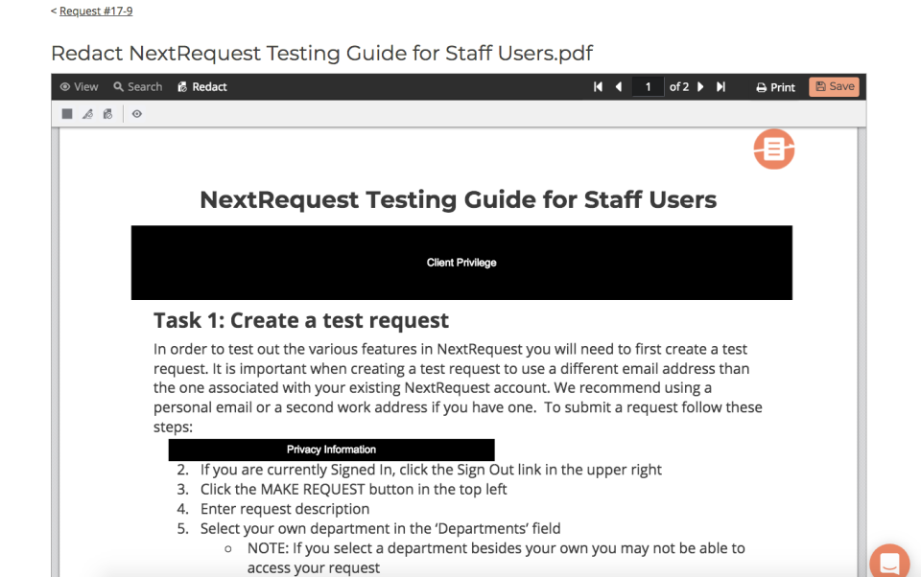This screenshot has height=577, width=921.
Task: Toggle the eye preview tool
Action: click(136, 113)
